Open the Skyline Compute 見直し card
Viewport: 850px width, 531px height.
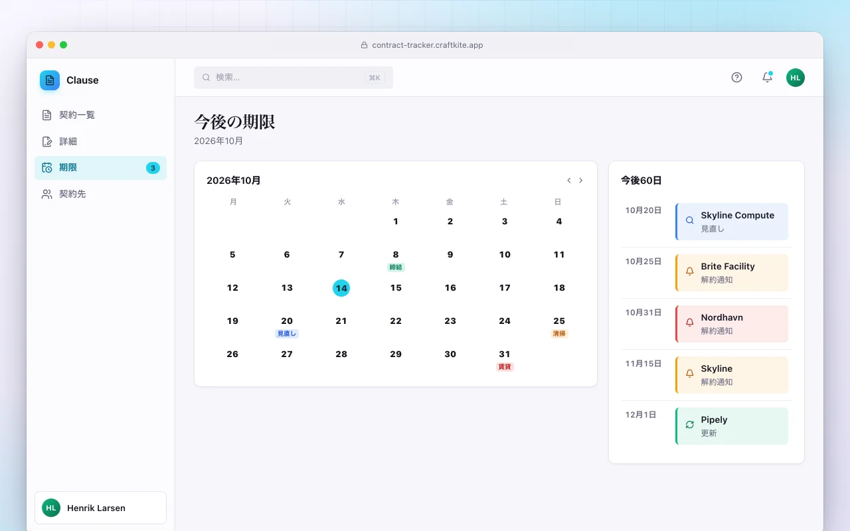pyautogui.click(x=732, y=222)
